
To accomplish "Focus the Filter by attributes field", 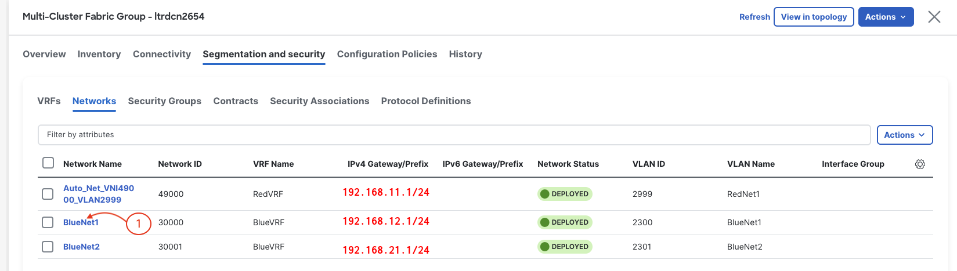I will pos(454,135).
